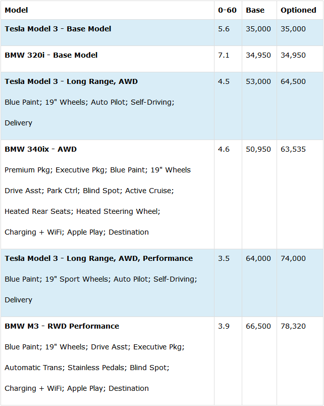The image size is (324, 406).
Task: Click the 0-60 column header
Action: click(227, 10)
